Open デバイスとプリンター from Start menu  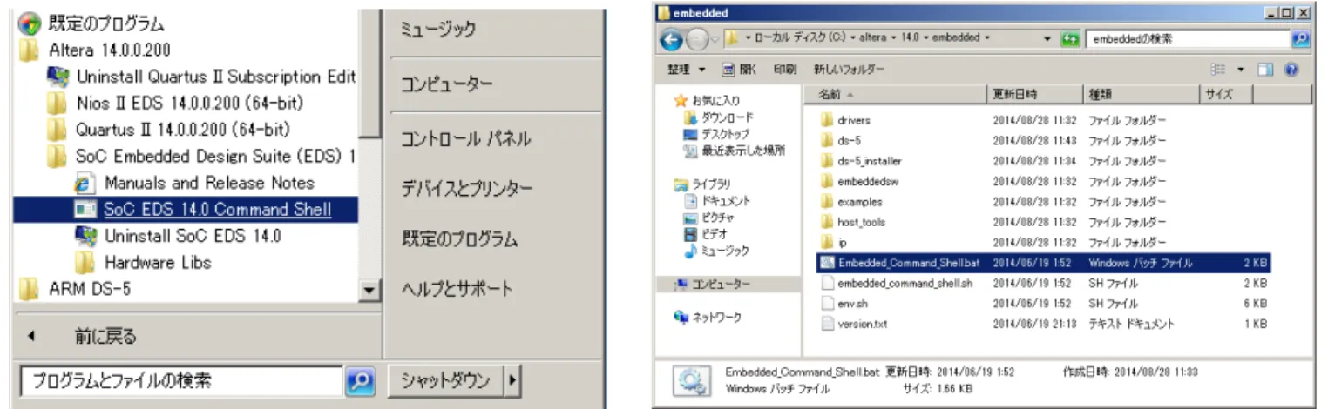click(x=466, y=189)
